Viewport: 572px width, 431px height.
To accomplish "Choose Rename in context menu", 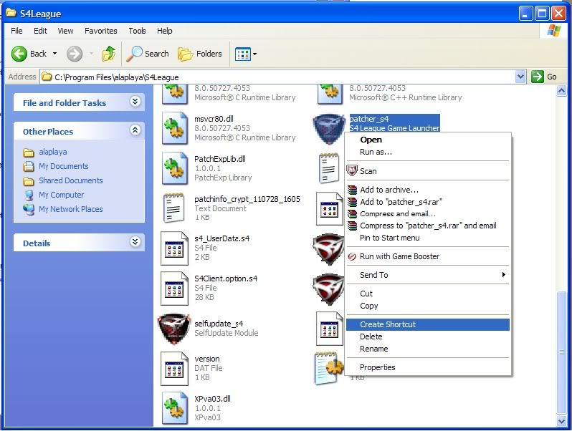I will coord(427,349).
